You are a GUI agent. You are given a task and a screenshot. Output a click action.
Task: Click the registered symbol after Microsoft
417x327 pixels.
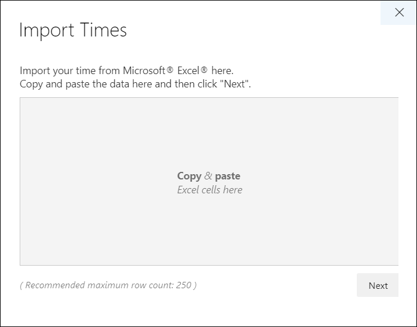(x=170, y=70)
